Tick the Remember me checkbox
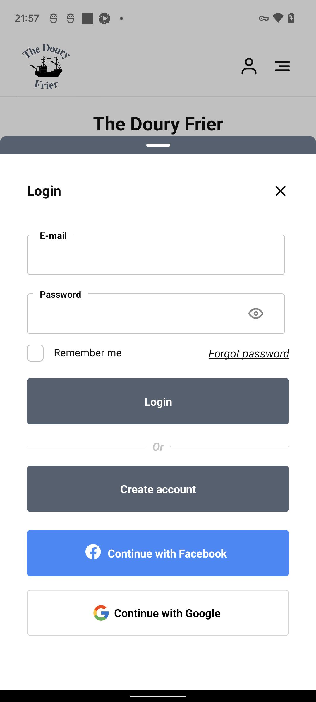The width and height of the screenshot is (316, 702). click(35, 353)
